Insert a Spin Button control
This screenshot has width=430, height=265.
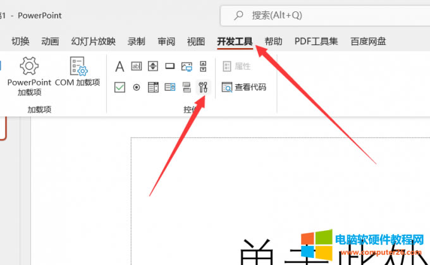click(x=153, y=66)
